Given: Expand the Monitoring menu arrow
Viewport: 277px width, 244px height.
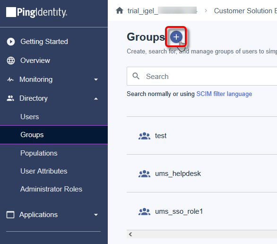Looking at the screenshot, I should (96, 79).
